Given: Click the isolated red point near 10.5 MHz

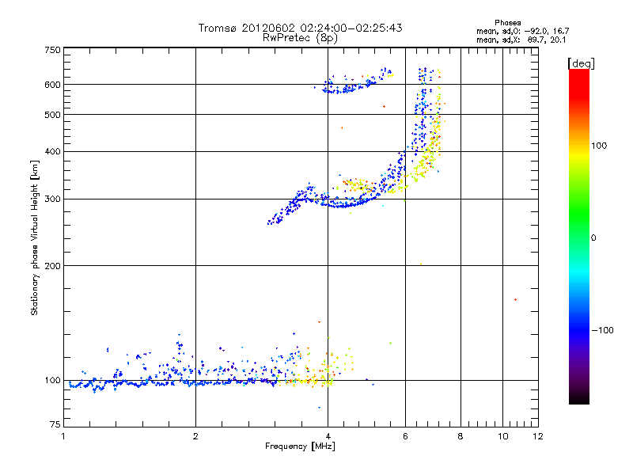Looking at the screenshot, I should 516,300.
